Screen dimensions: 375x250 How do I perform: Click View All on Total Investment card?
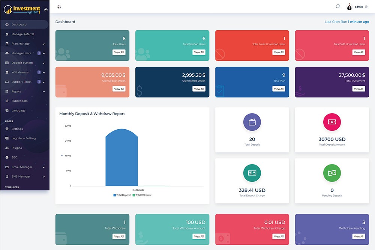click(358, 89)
